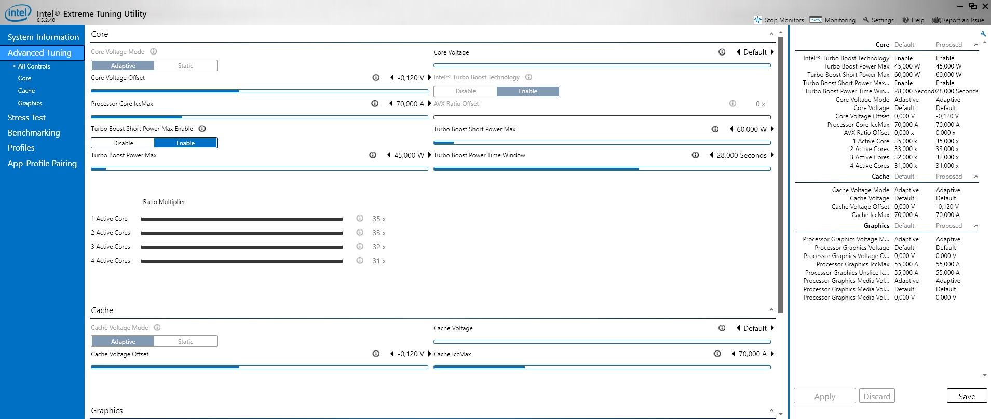Image resolution: width=991 pixels, height=419 pixels.
Task: Set Core Voltage Mode to Adaptive
Action: tap(123, 65)
